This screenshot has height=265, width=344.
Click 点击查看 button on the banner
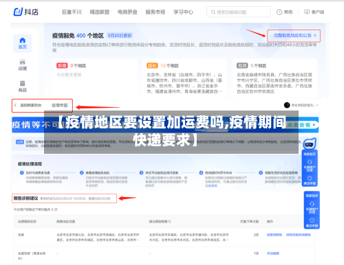coord(303,125)
